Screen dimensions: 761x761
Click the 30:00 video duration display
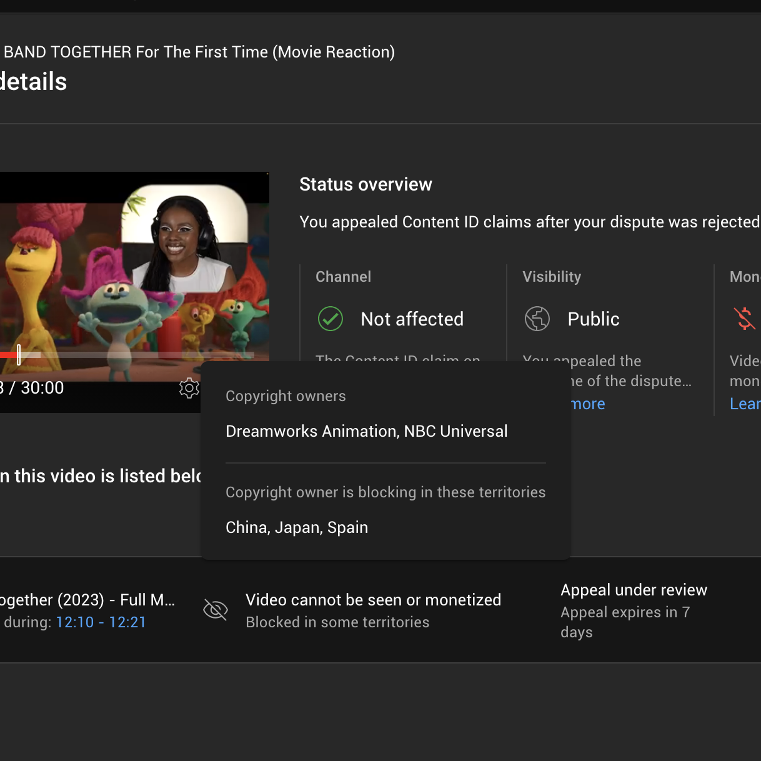pos(42,388)
